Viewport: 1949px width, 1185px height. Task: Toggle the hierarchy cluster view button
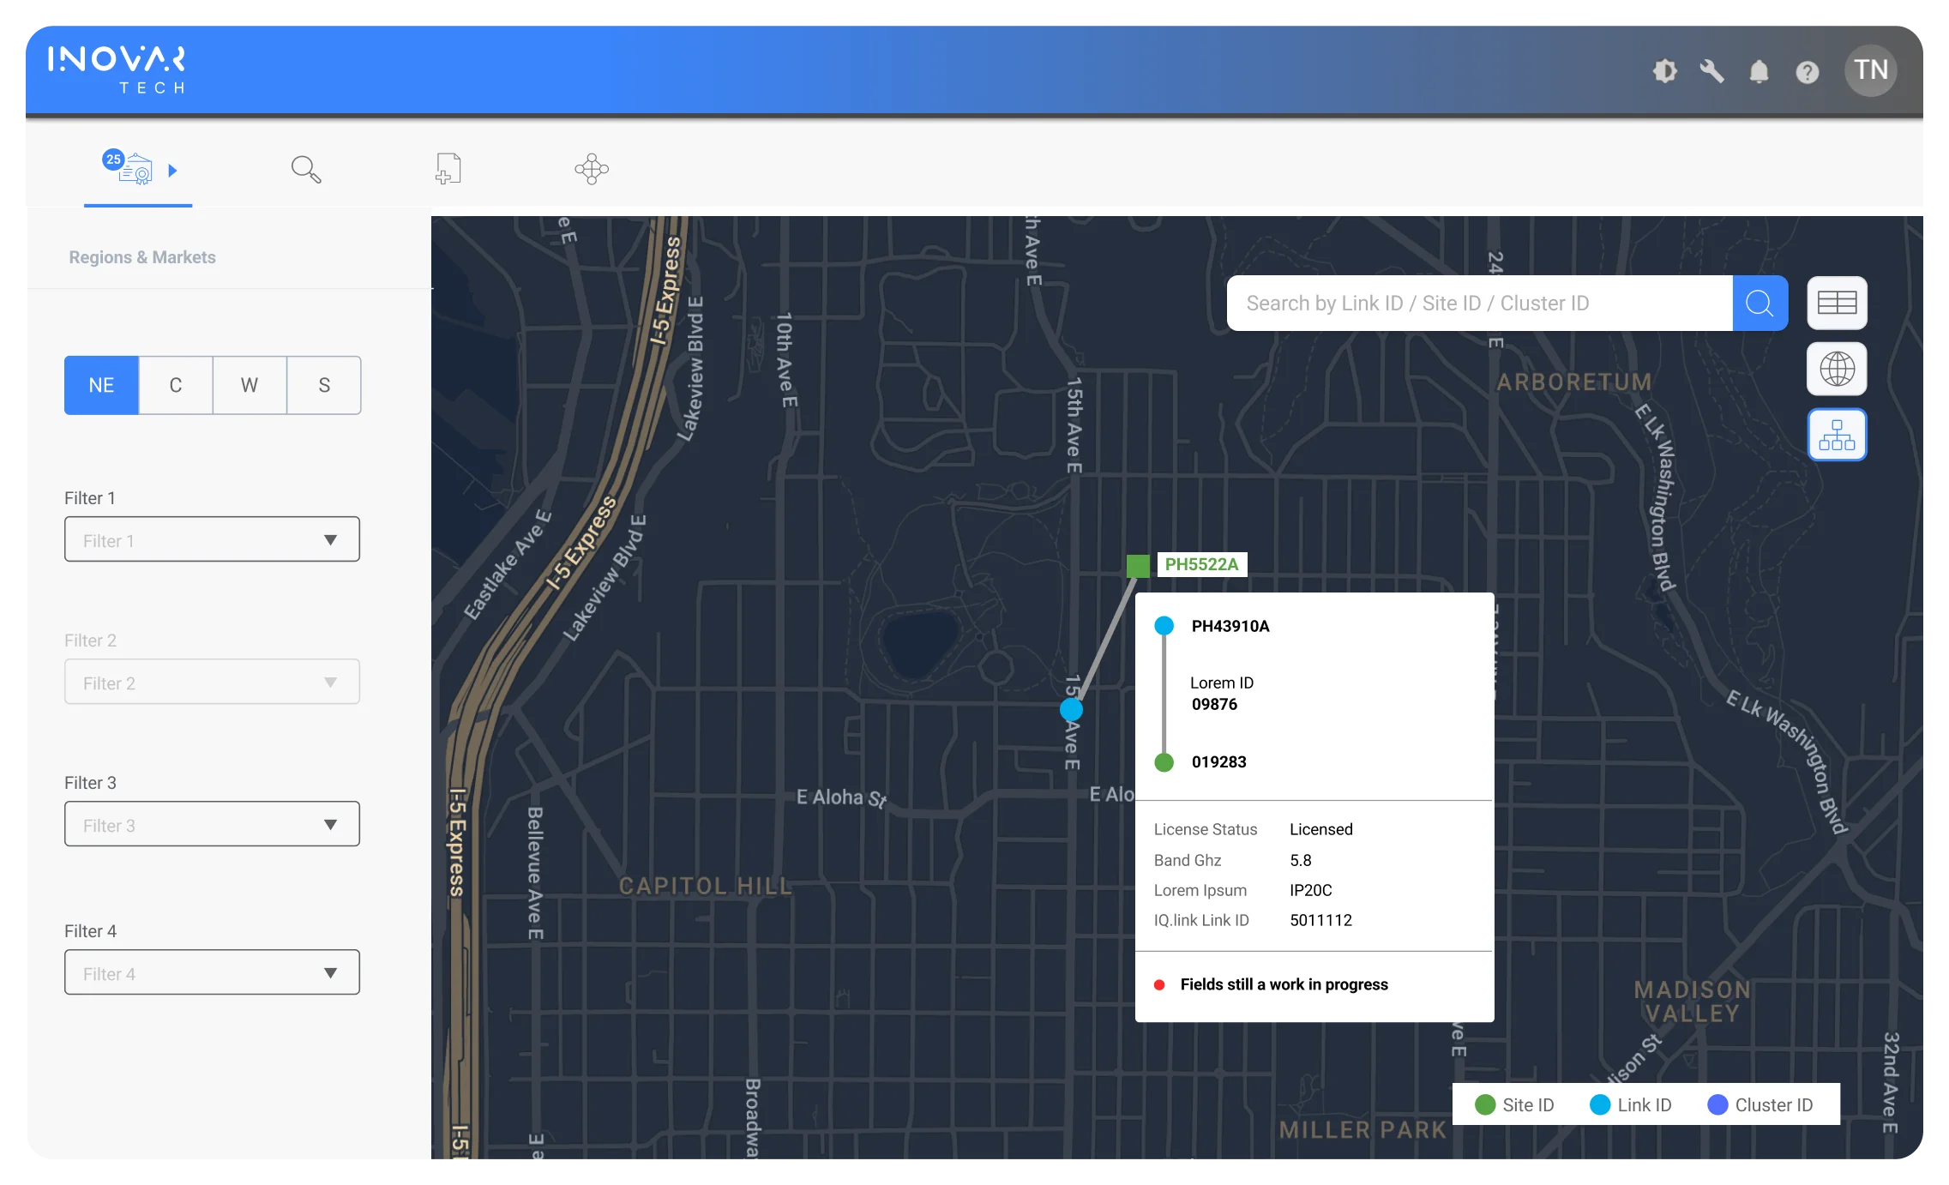[x=1837, y=435]
